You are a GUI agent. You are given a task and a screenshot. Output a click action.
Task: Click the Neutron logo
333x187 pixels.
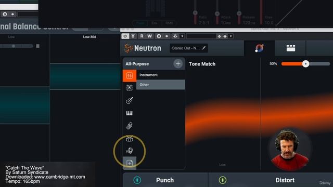(x=143, y=48)
